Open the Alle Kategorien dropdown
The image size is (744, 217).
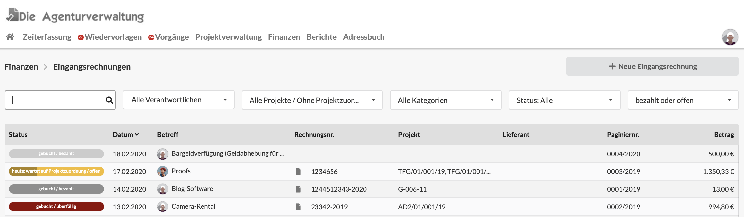(x=445, y=100)
